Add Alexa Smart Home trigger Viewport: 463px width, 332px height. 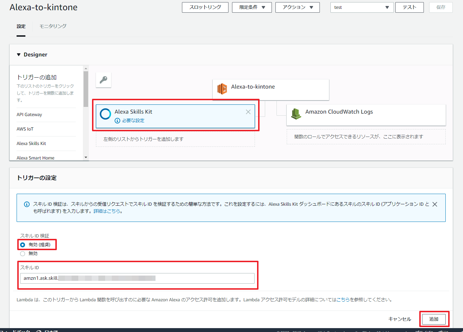click(36, 158)
